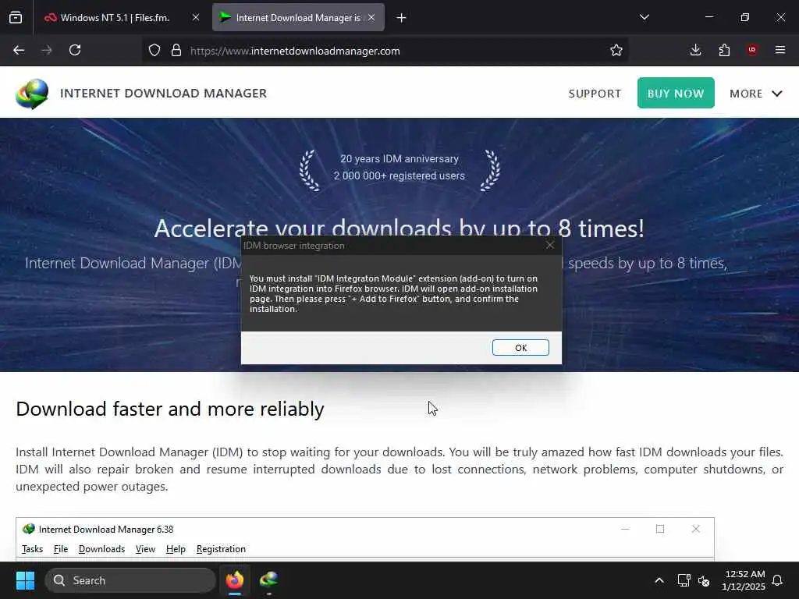
Task: Open the network status tray icon
Action: 684,580
